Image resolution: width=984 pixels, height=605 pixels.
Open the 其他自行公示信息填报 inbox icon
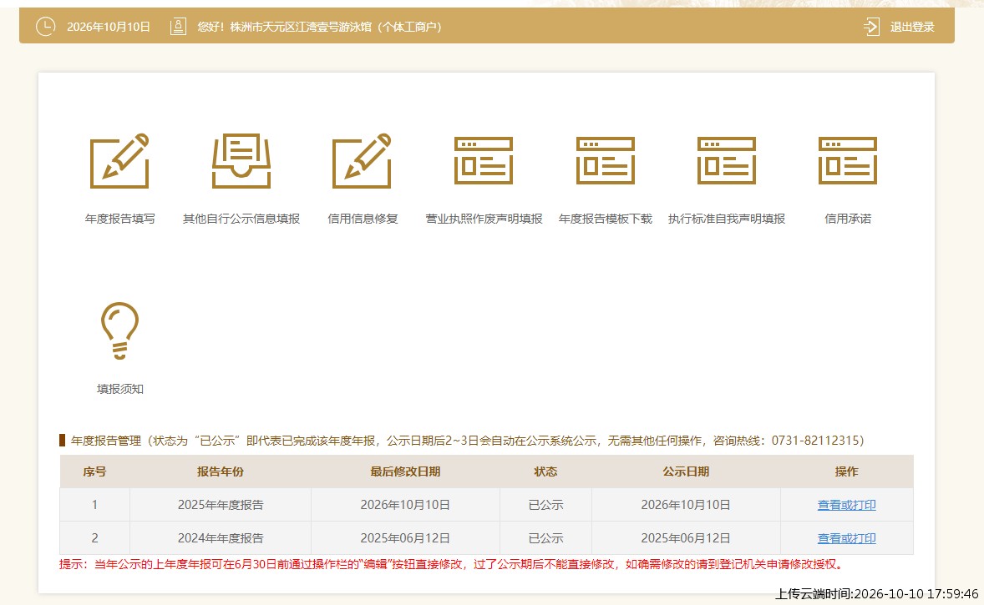[241, 160]
